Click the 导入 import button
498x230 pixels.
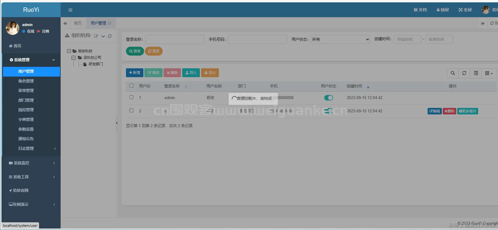(x=191, y=73)
